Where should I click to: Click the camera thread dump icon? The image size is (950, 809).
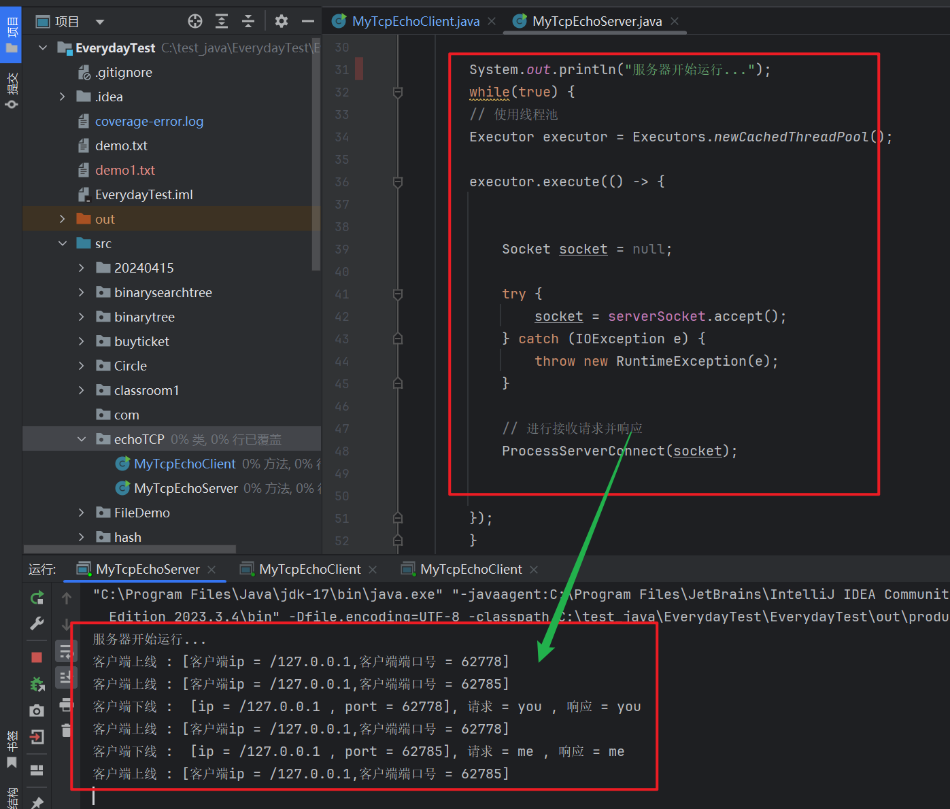coord(37,710)
